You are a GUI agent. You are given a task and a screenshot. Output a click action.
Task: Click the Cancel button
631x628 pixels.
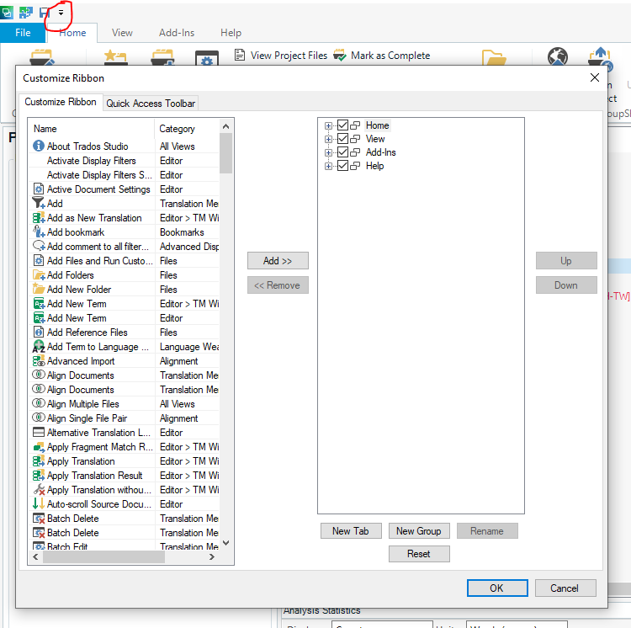click(x=565, y=588)
